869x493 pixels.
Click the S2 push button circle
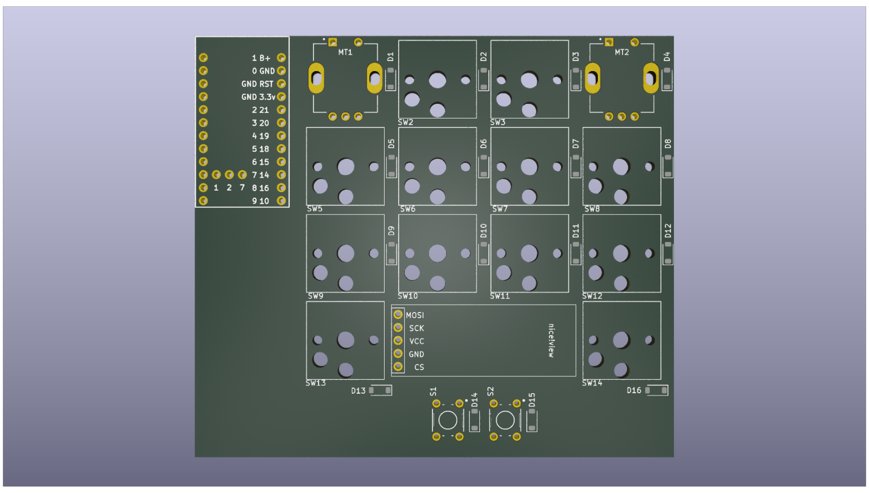505,420
